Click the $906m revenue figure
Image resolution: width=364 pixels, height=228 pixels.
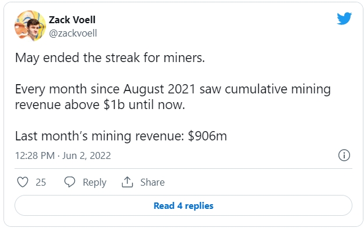207,136
